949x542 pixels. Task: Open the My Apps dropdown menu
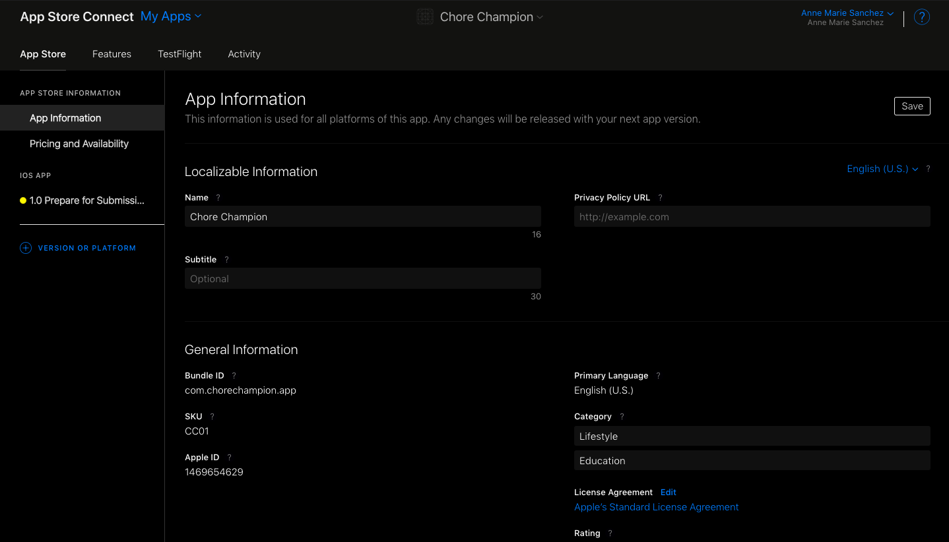pyautogui.click(x=170, y=16)
